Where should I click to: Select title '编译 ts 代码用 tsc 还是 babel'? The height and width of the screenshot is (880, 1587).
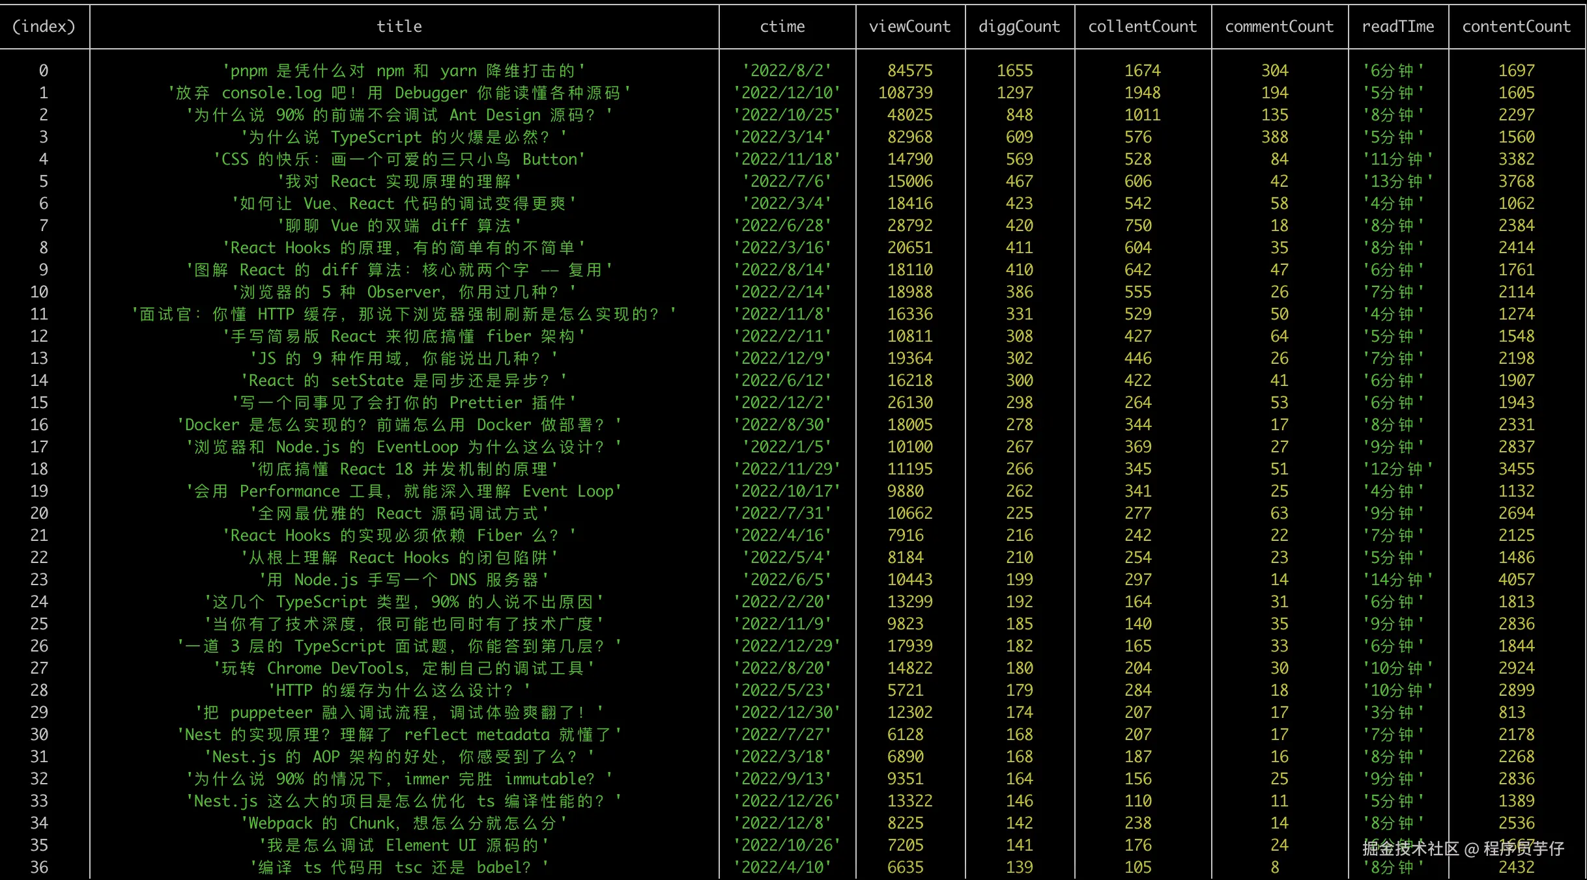point(399,868)
